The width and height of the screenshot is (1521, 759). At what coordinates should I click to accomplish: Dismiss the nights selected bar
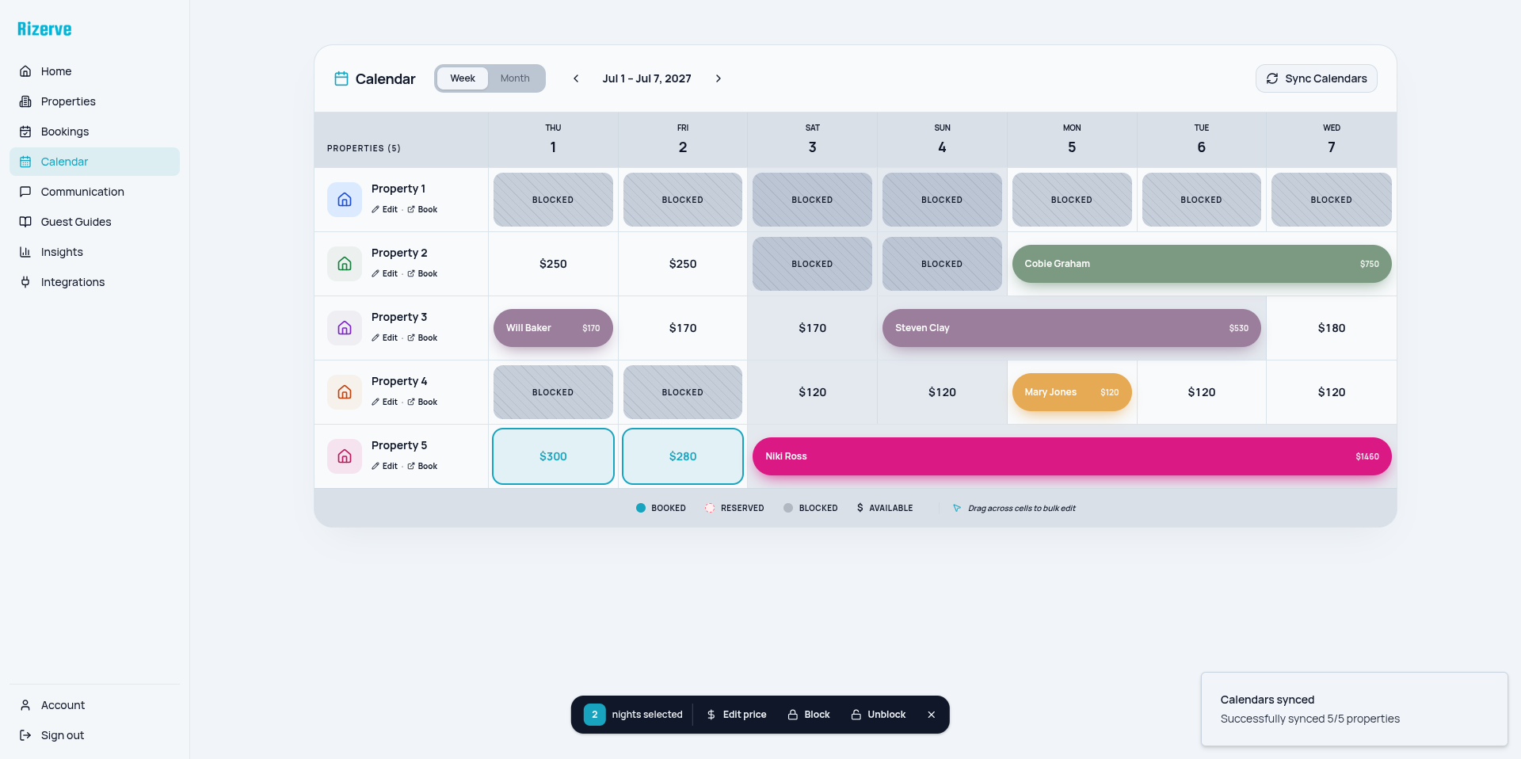coord(932,715)
